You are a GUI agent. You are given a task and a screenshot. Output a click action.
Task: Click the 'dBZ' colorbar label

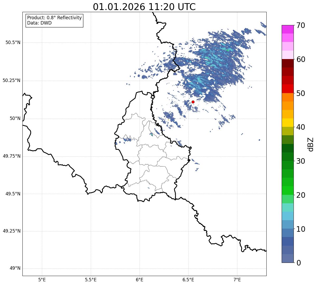tap(311, 144)
